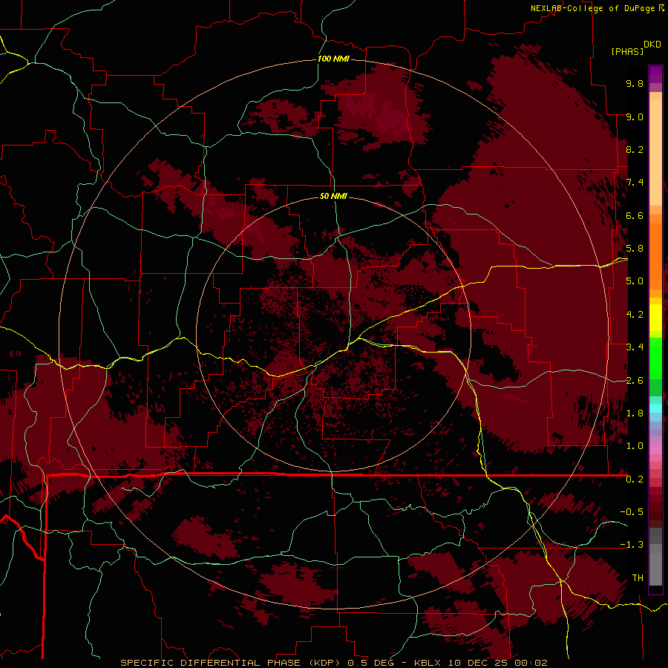Click the 50 NMI range ring label

(333, 196)
